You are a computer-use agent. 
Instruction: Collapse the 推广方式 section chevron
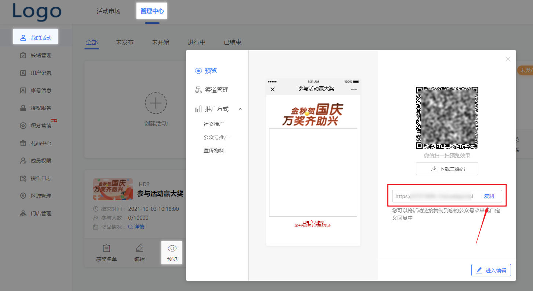click(x=240, y=109)
